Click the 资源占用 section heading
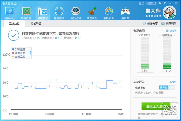The width and height of the screenshot is (181, 121). [139, 31]
